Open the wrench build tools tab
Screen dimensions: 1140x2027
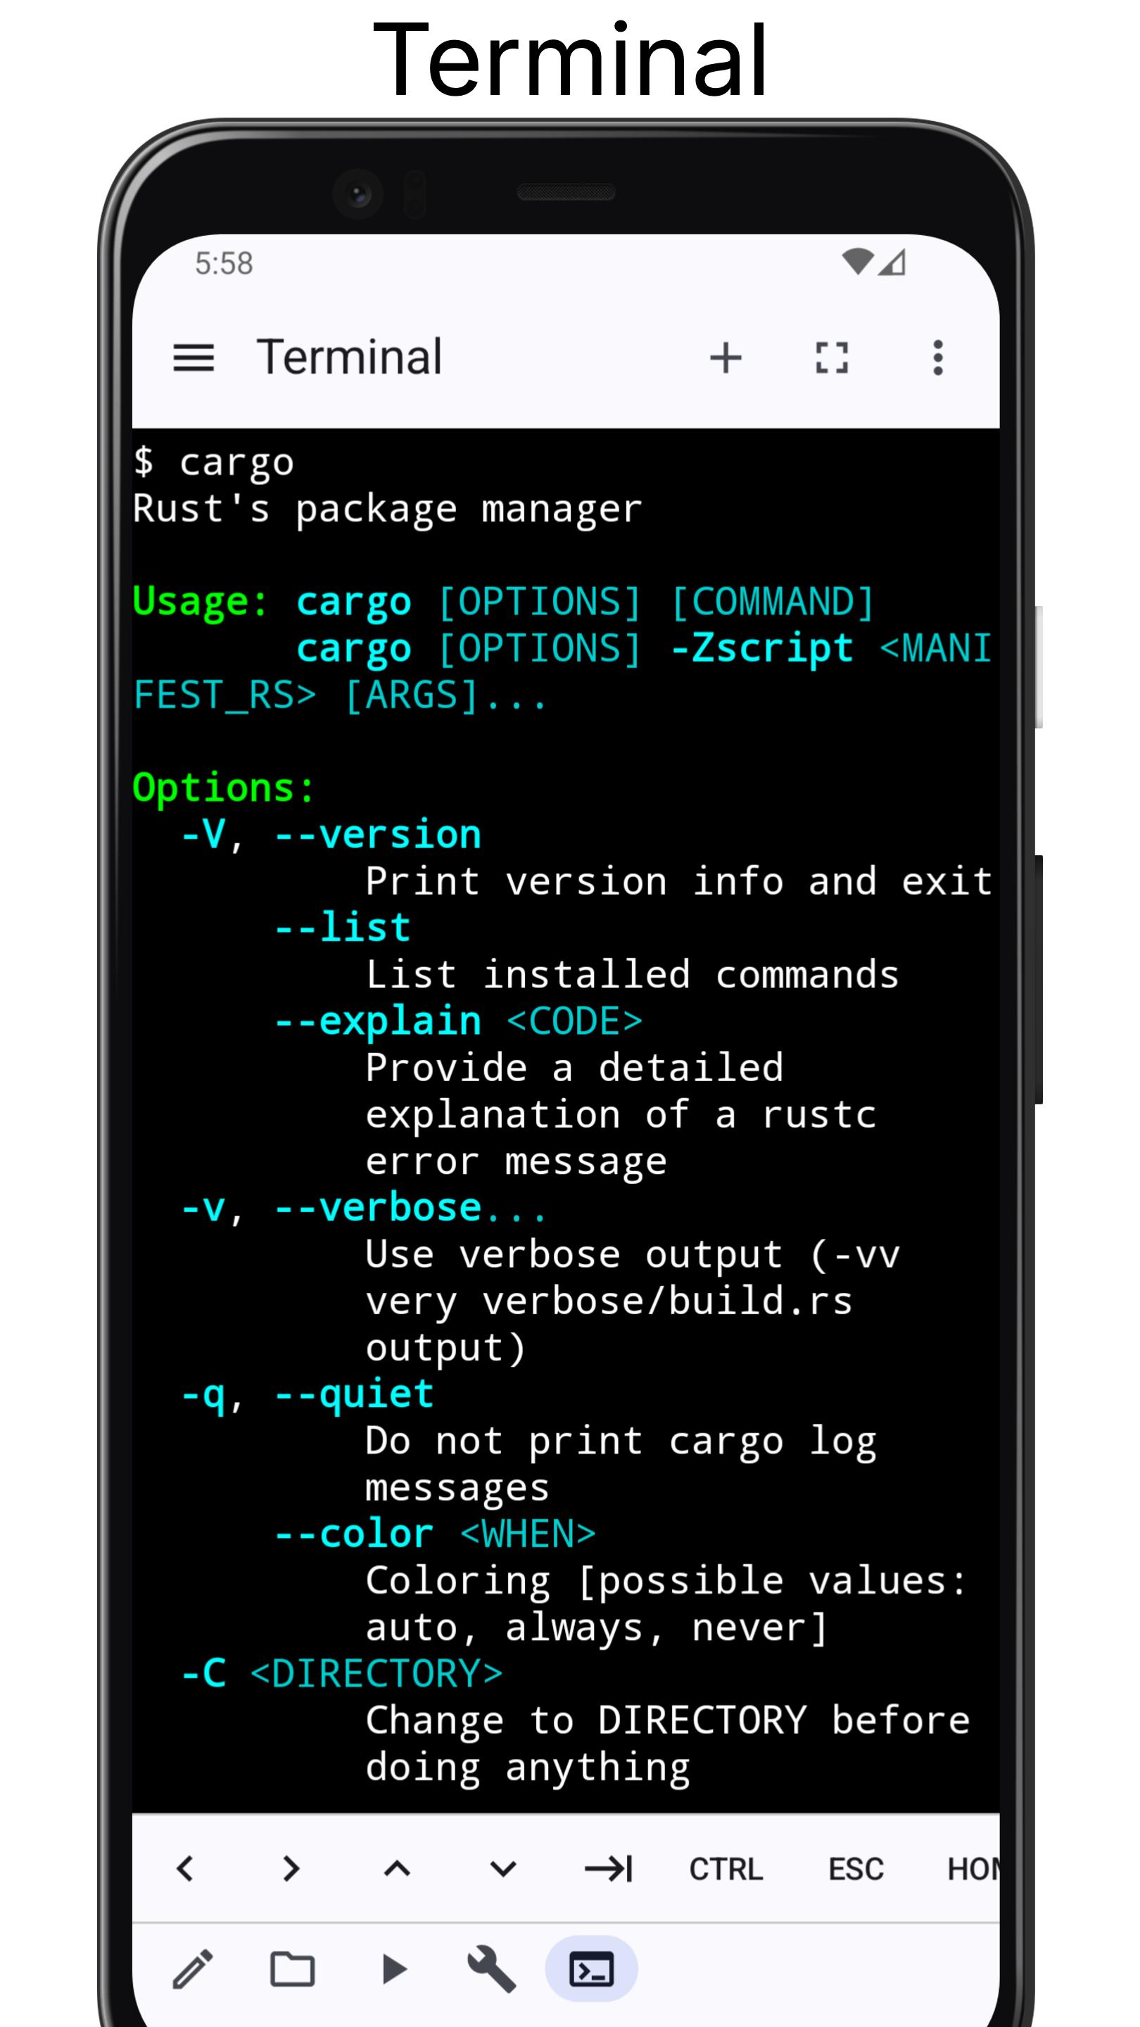(492, 1969)
